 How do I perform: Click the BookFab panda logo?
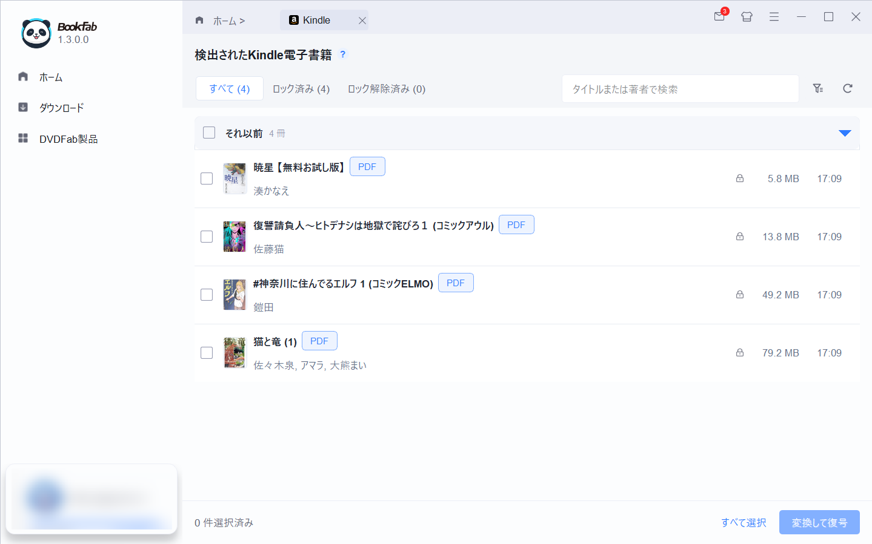pos(36,33)
